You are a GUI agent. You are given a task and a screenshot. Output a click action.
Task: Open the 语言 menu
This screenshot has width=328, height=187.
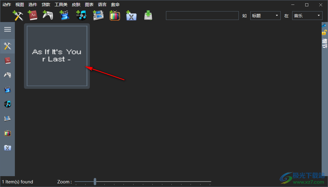pyautogui.click(x=102, y=5)
